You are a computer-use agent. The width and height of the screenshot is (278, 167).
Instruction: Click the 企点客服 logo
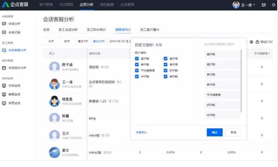(15, 5)
